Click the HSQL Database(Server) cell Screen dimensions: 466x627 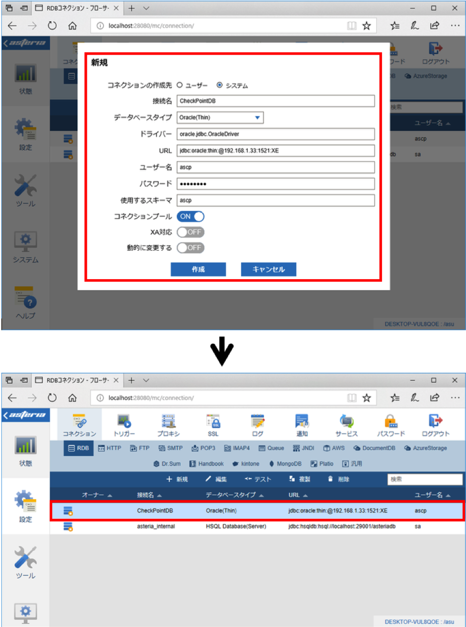[236, 526]
